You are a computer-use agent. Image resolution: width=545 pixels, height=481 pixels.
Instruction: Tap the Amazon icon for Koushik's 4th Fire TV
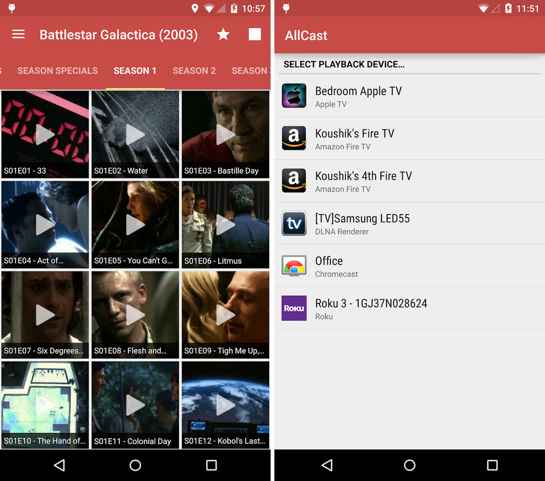tap(294, 181)
